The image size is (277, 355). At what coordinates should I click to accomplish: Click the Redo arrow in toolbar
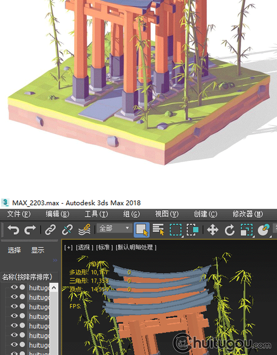[x=30, y=230]
